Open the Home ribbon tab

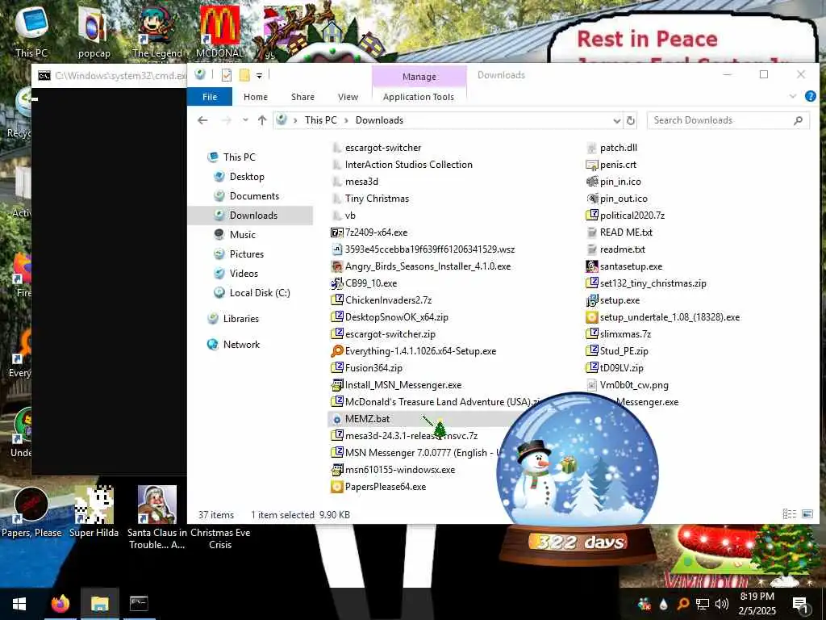[256, 97]
